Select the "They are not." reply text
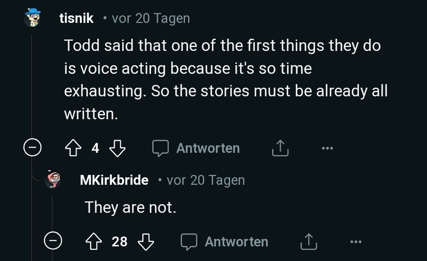This screenshot has width=427, height=261. coord(130,207)
